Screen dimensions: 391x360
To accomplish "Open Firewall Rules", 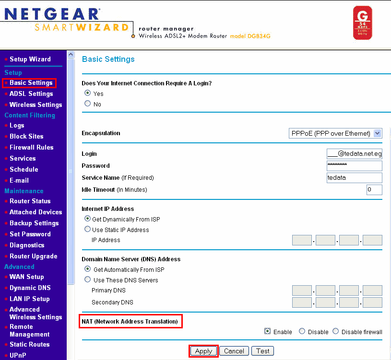I will click(x=31, y=147).
